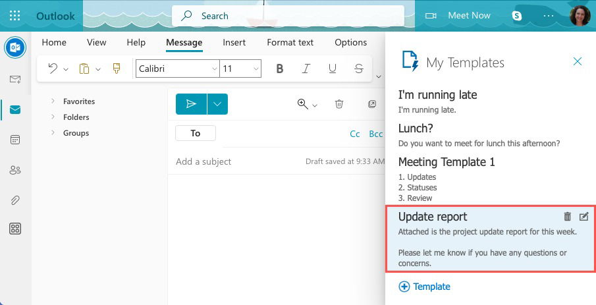Toggle Italic formatting

click(306, 69)
